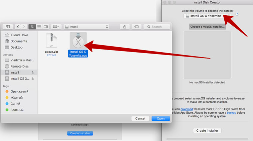Open the 'Install OS X Yosemite' volume dropdown
Image resolution: width=253 pixels, height=141 pixels.
pos(207,16)
